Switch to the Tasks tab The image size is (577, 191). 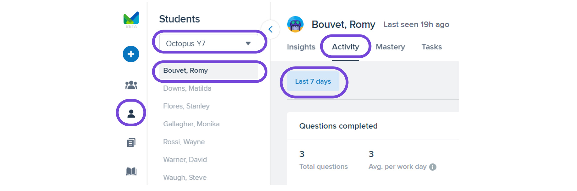432,47
